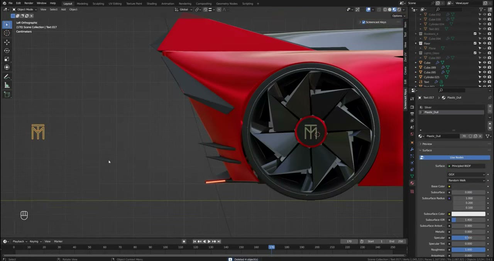Open the GGX distribution dropdown
Image resolution: width=494 pixels, height=261 pixels.
(x=466, y=174)
